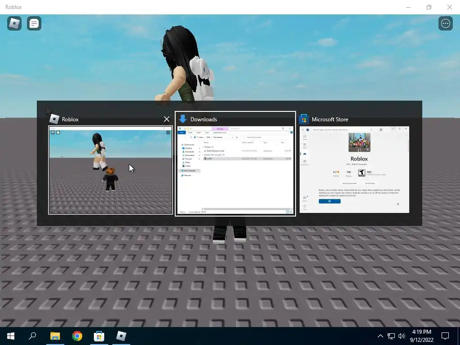Close the Roblox main window
The height and width of the screenshot is (345, 460).
point(449,7)
